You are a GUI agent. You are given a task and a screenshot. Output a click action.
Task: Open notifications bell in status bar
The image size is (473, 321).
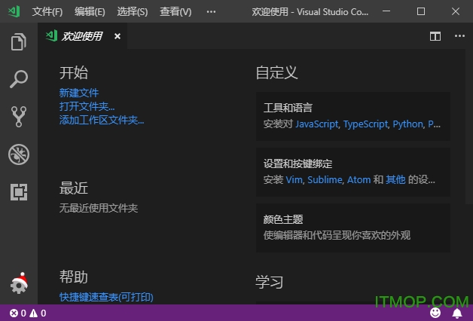pyautogui.click(x=457, y=313)
